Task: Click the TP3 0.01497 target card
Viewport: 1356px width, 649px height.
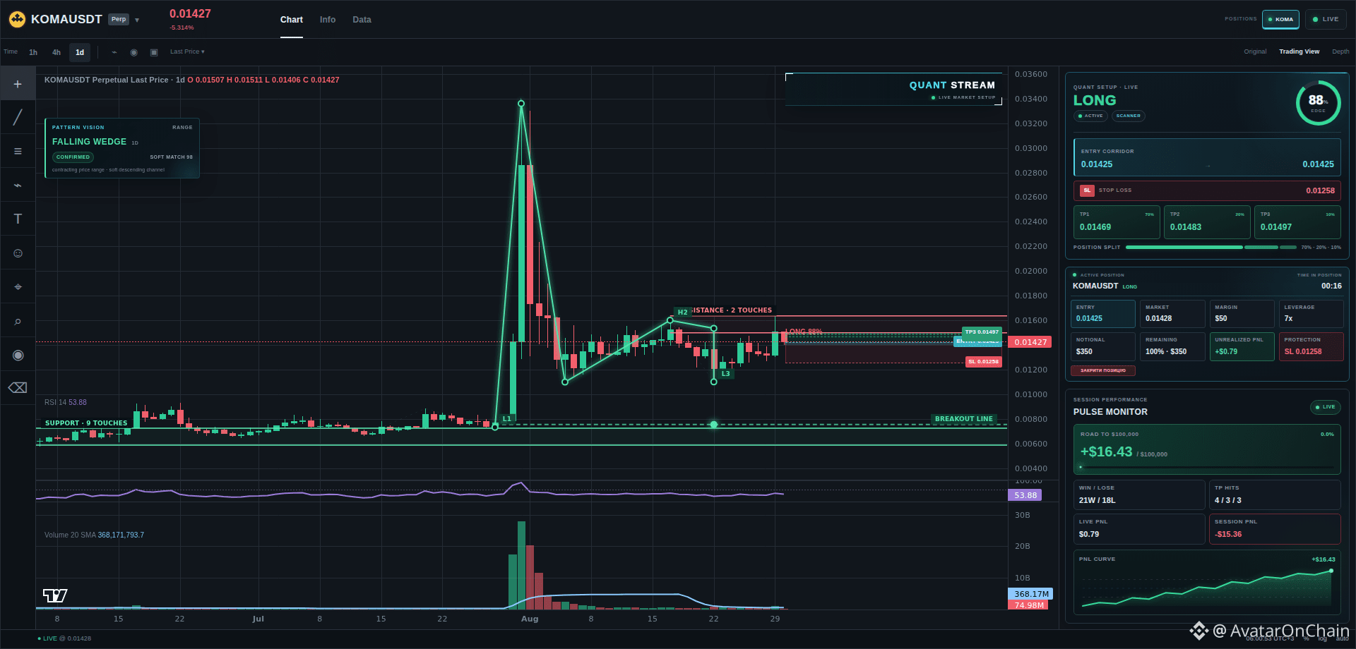Action: tap(1297, 222)
